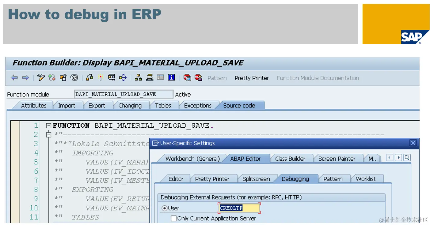The height and width of the screenshot is (225, 430).
Task: Open the tab list button in the dialog
Action: pyautogui.click(x=407, y=158)
